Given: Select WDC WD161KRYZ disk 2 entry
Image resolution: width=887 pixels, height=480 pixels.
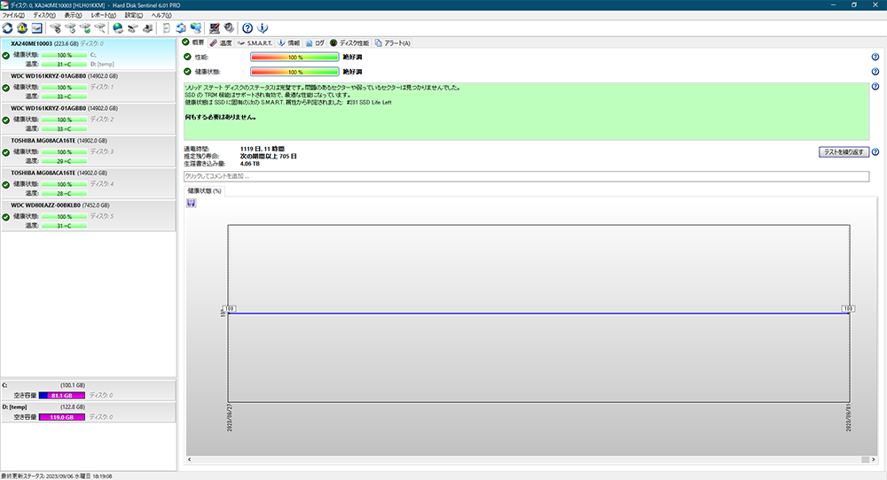Looking at the screenshot, I should pos(88,119).
